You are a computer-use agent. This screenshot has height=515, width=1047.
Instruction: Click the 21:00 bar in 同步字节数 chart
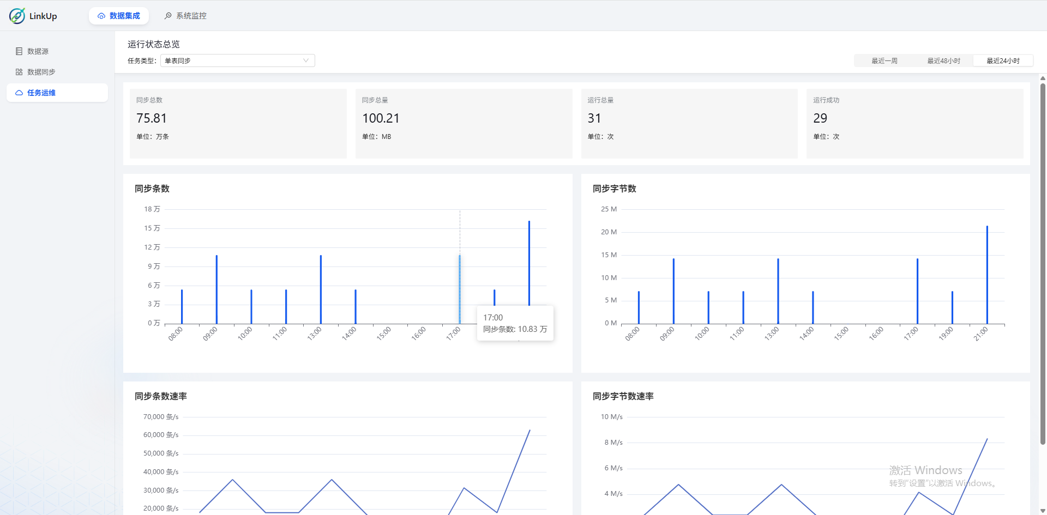point(987,275)
